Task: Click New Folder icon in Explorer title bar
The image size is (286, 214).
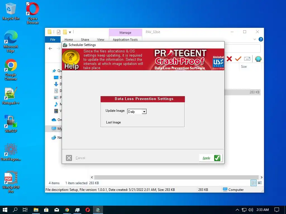Action: click(65, 32)
